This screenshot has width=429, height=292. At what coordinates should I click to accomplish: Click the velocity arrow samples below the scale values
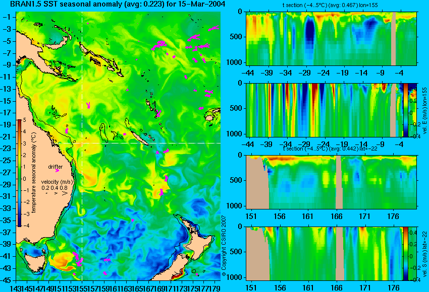[x=57, y=193]
